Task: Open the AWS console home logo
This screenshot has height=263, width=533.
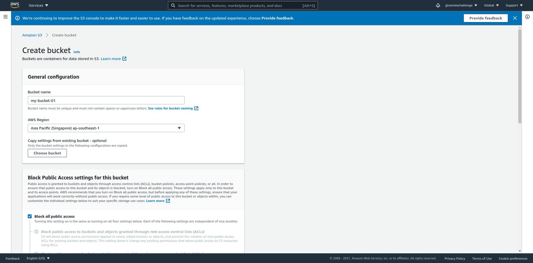Action: click(x=15, y=5)
